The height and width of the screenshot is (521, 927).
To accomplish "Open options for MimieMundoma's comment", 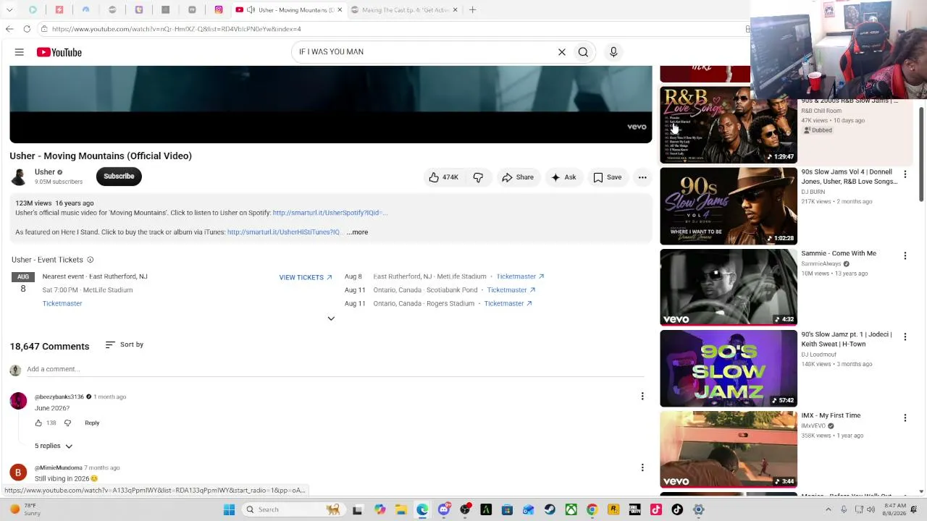I will 642,467.
